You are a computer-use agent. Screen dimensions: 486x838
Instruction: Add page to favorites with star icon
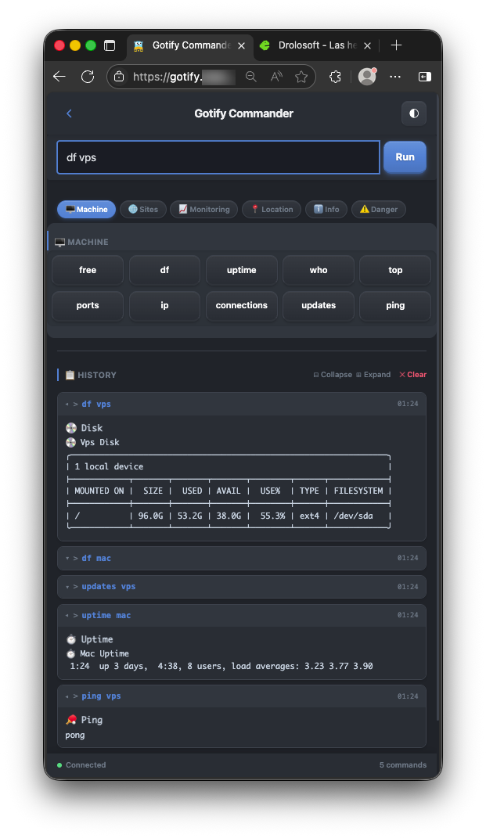301,77
